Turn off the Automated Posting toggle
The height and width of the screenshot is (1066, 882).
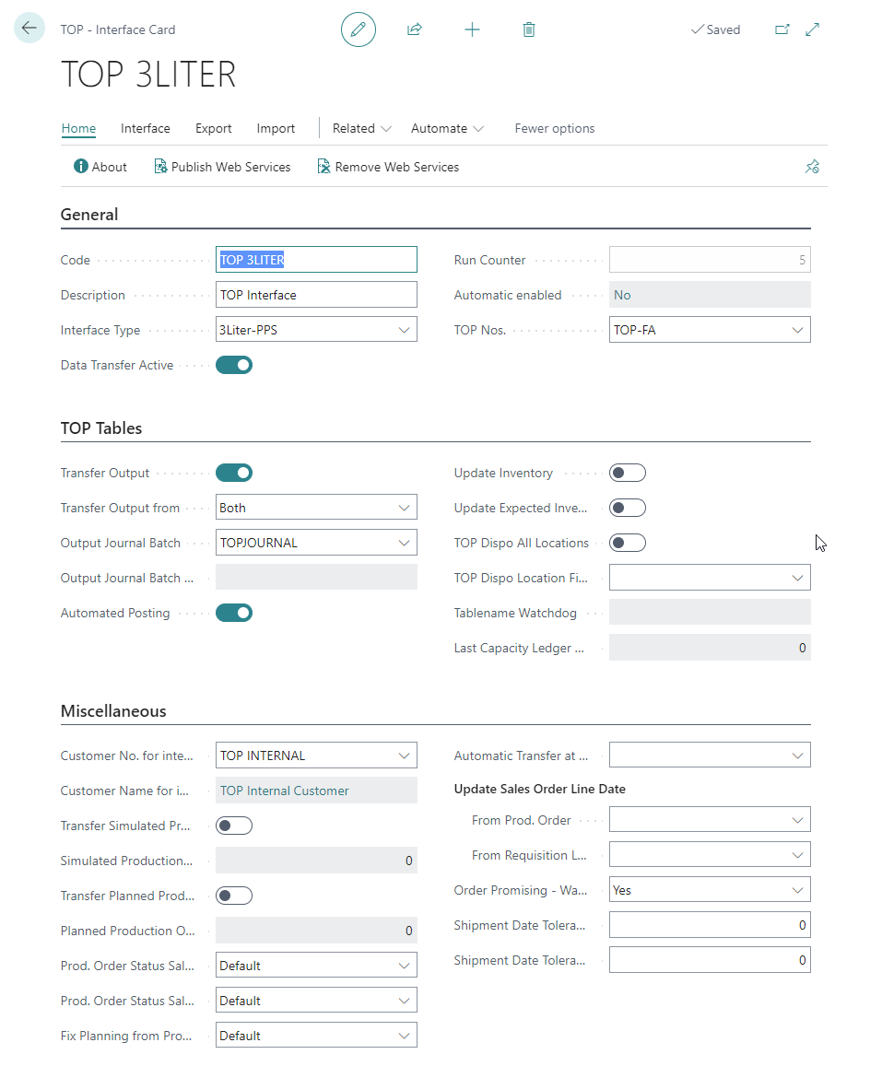pyautogui.click(x=234, y=613)
